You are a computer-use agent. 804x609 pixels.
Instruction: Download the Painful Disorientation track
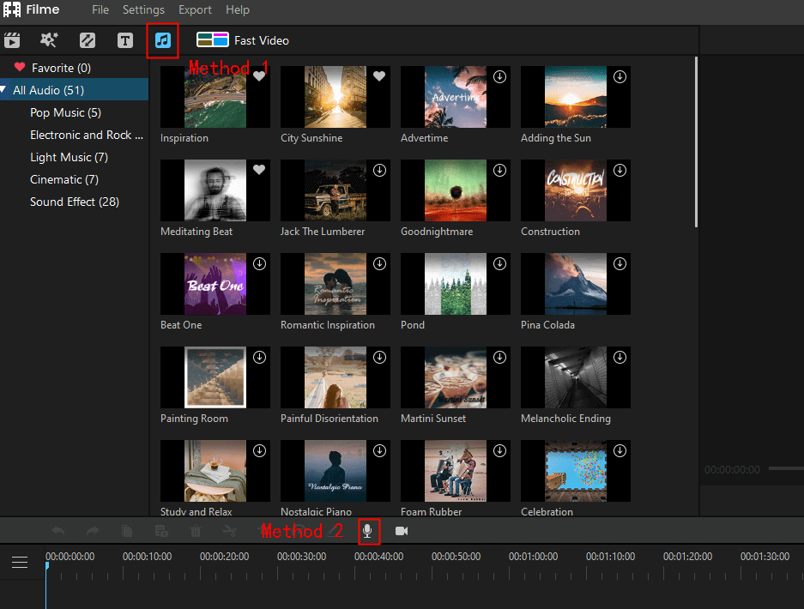click(379, 358)
